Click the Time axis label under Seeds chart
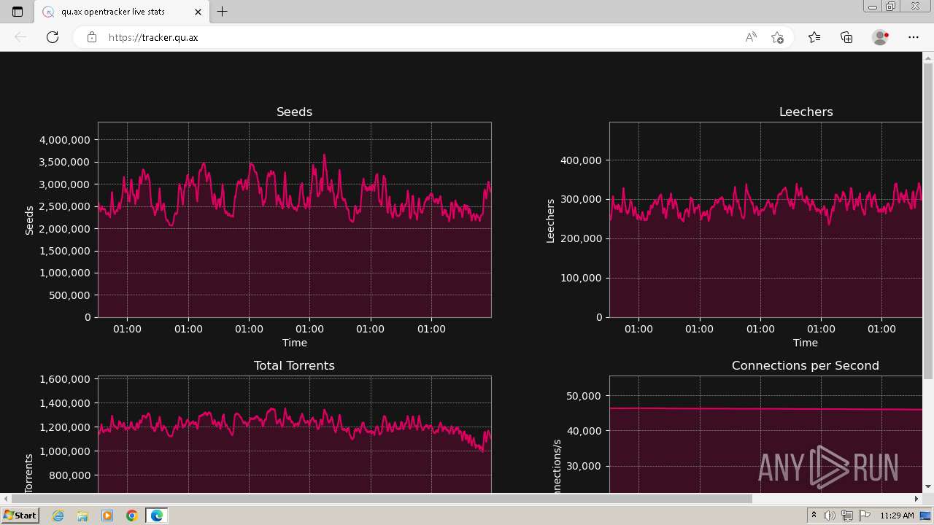Viewport: 934px width, 525px height. tap(294, 343)
